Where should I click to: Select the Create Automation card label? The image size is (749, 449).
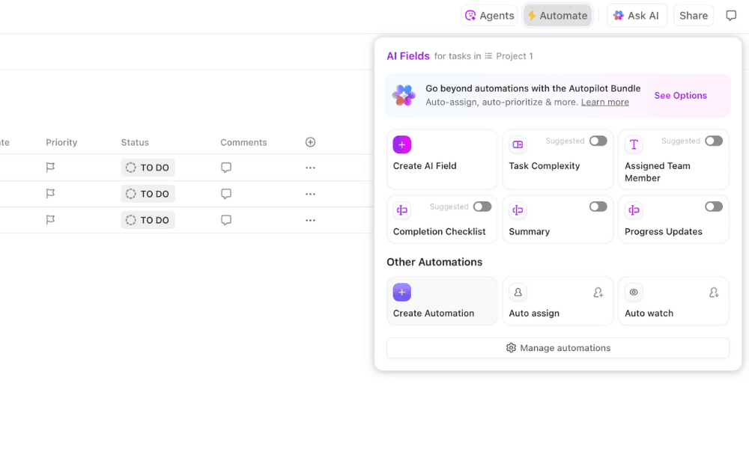[x=433, y=314]
